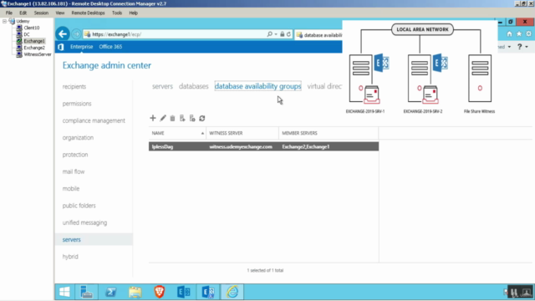This screenshot has height=301, width=535.
Task: Open the permissions section
Action: (x=77, y=104)
